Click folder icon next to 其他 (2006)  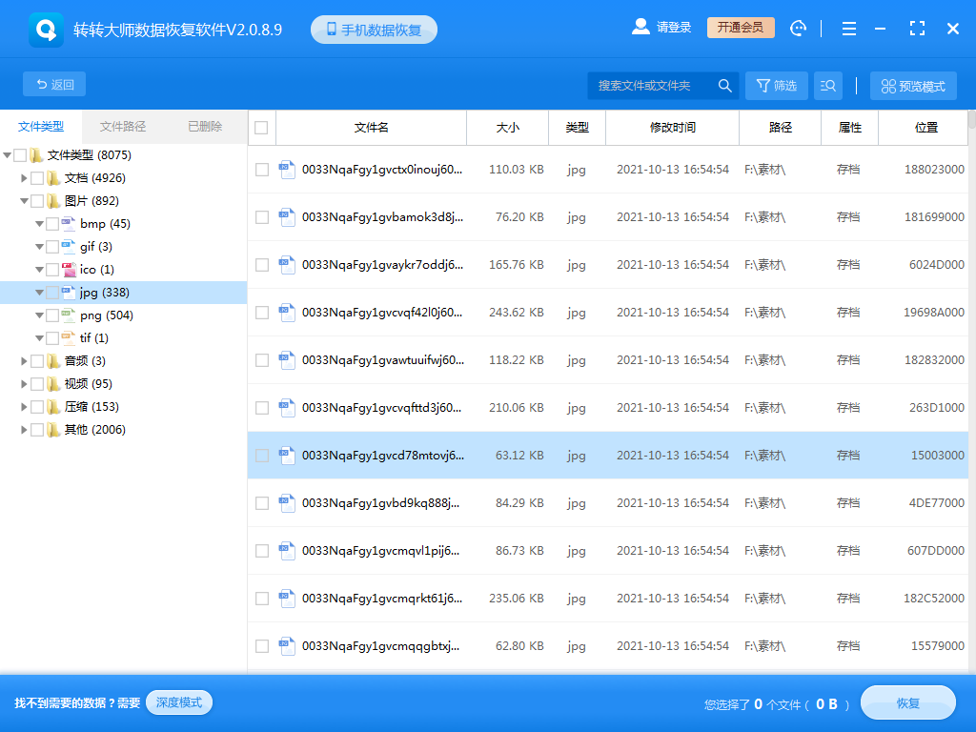[53, 430]
